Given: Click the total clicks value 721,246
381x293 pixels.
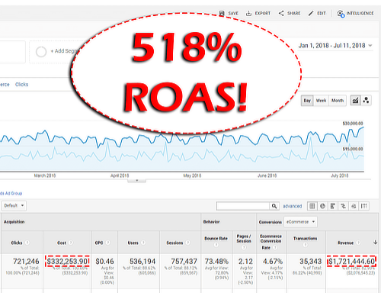Looking at the screenshot, I should click(x=26, y=261).
